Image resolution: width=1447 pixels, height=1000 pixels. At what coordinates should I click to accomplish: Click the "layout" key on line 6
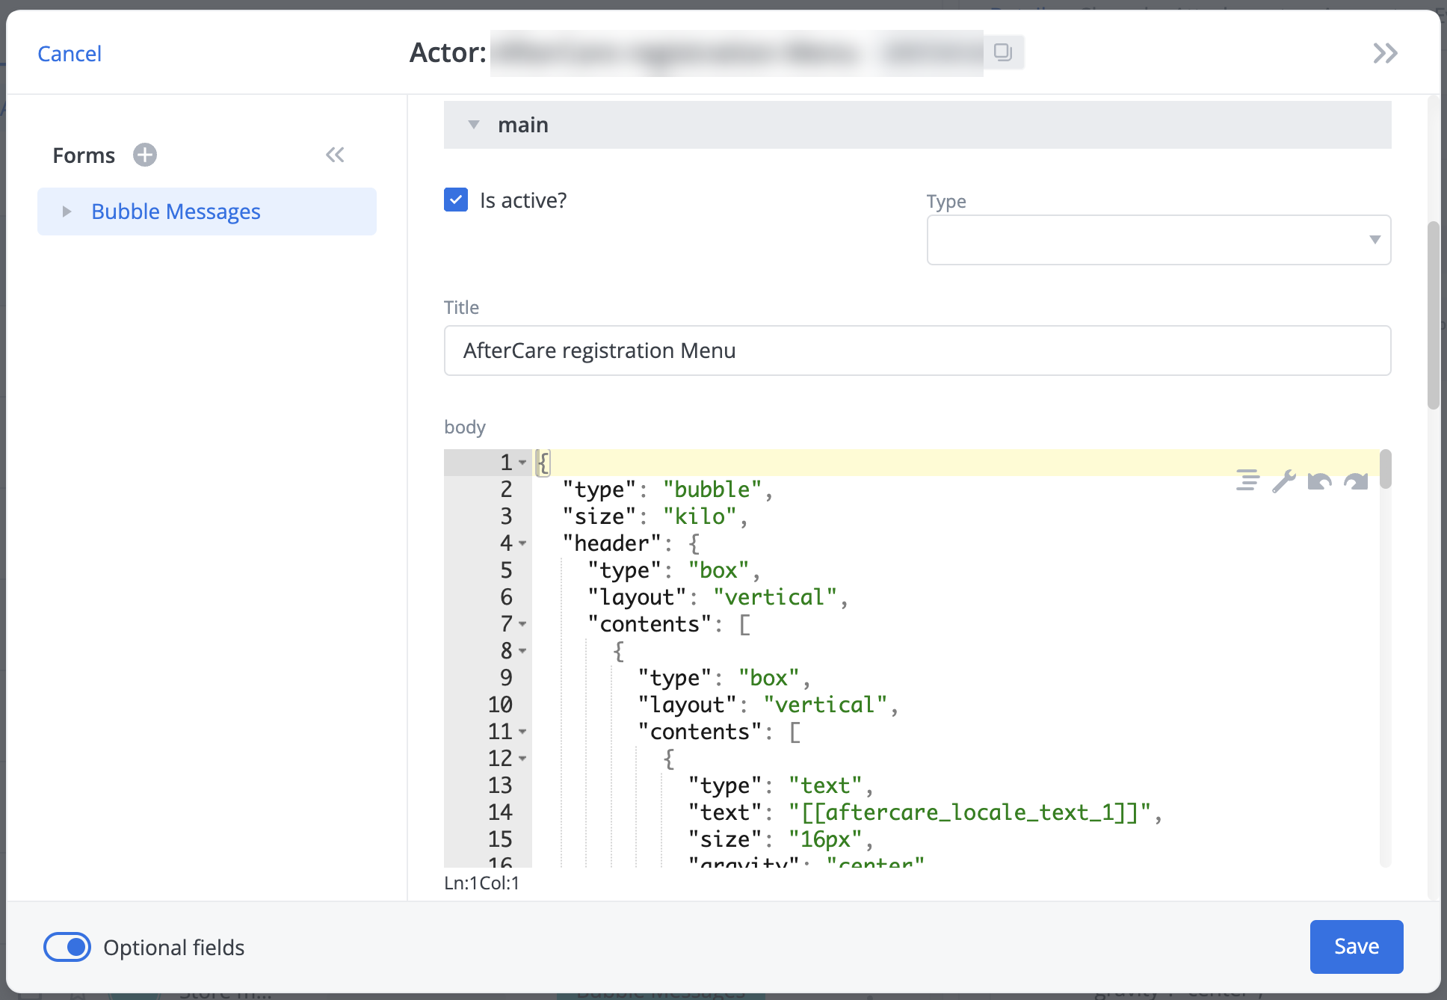(x=637, y=597)
